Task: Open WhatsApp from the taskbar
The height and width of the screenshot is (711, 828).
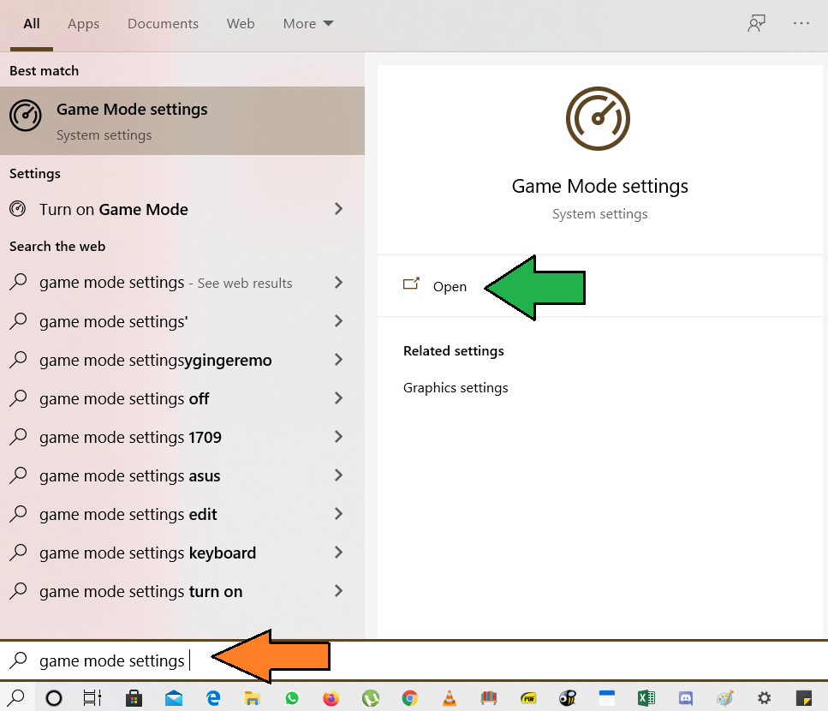Action: (x=291, y=698)
